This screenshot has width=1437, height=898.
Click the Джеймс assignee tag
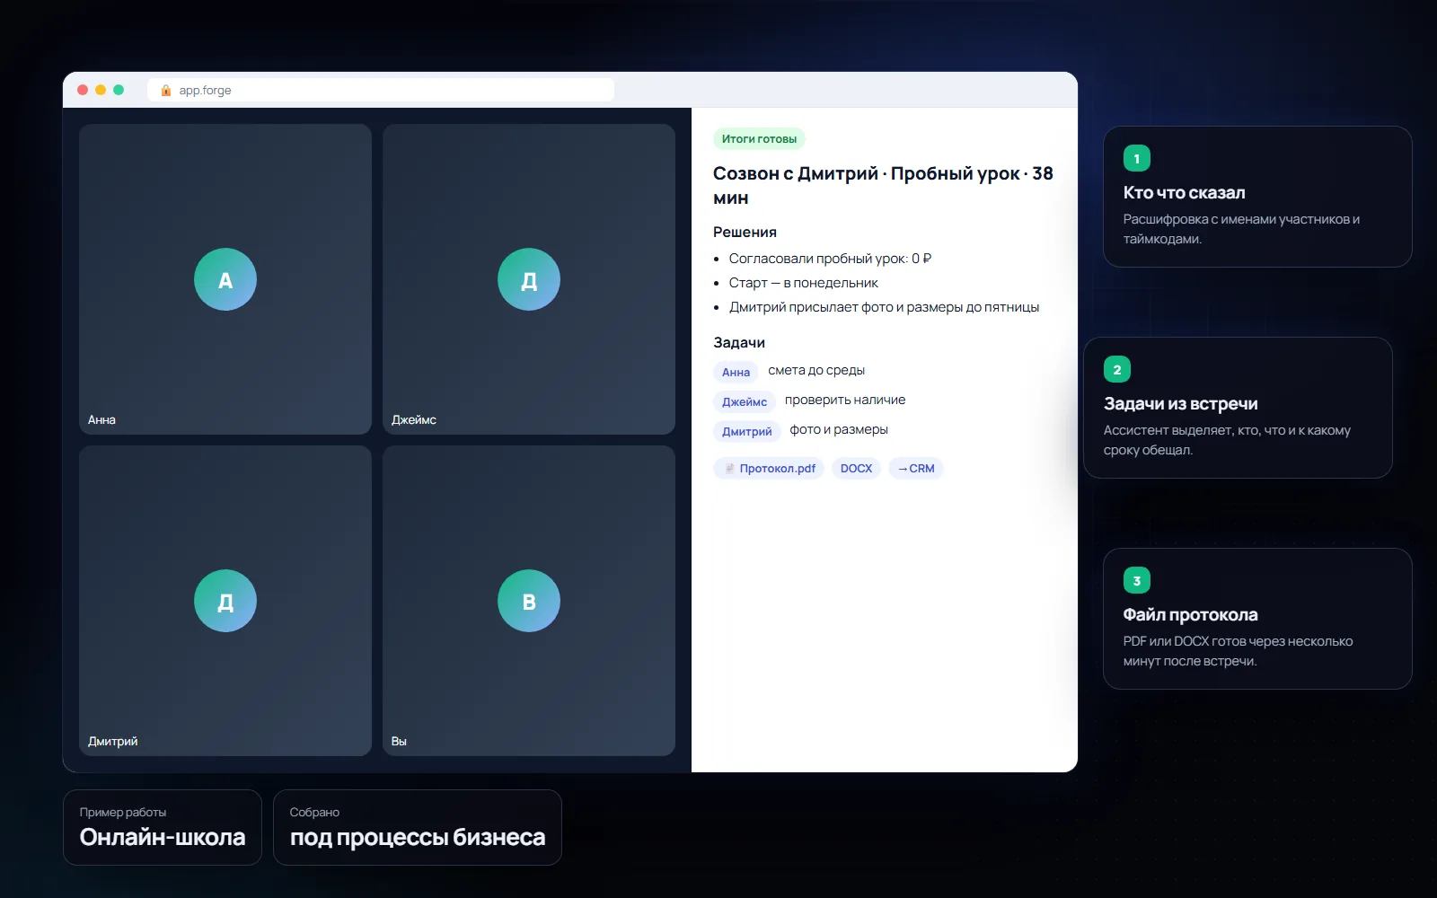pyautogui.click(x=745, y=401)
